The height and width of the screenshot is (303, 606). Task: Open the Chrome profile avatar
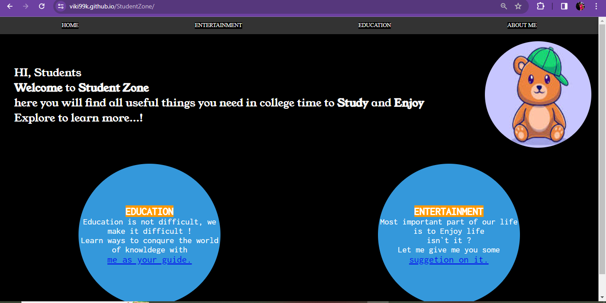coord(580,6)
